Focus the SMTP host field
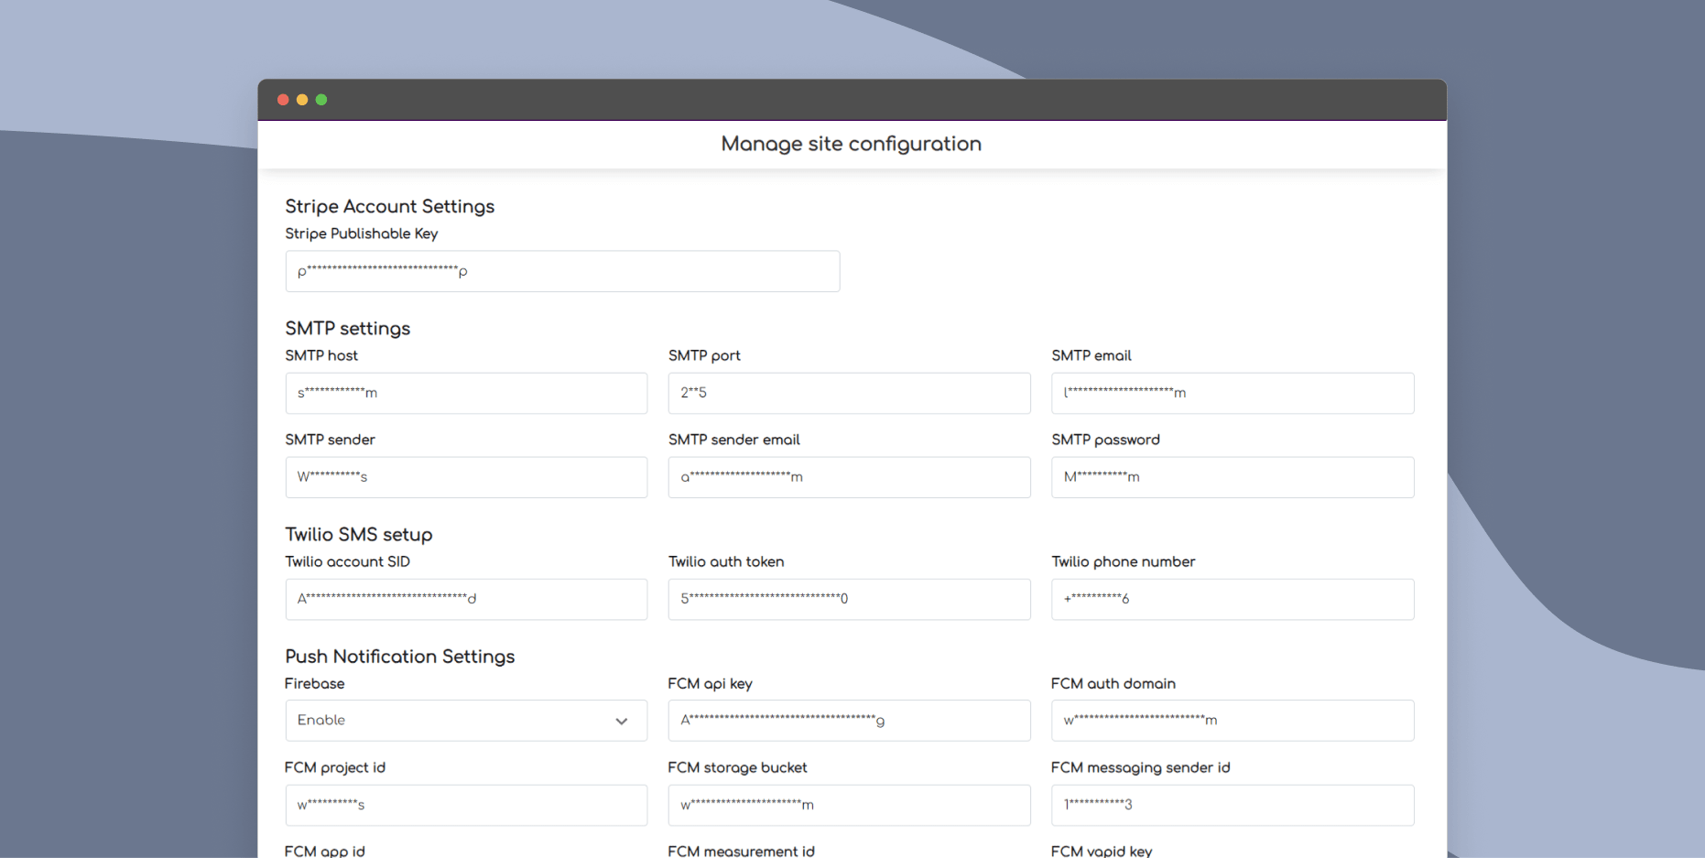The image size is (1705, 858). [x=466, y=393]
